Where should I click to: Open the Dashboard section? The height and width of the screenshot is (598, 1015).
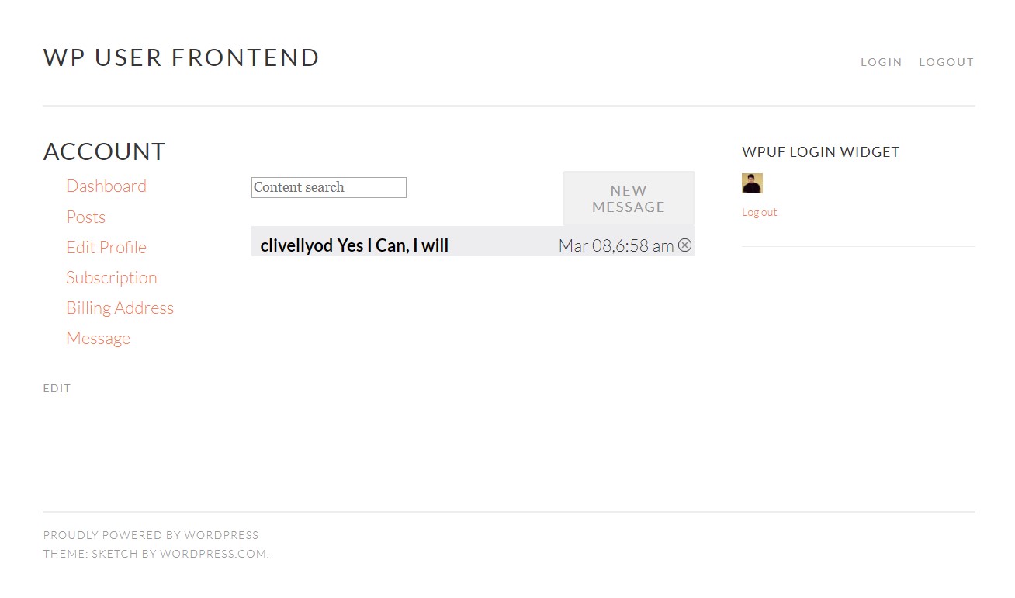106,186
